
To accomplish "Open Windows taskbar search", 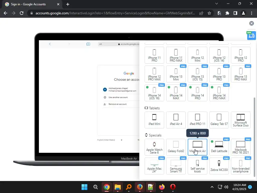I will (96, 187).
